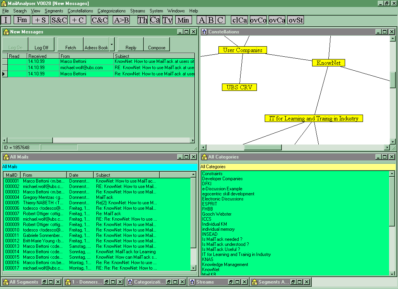Image resolution: width=398 pixels, height=289 pixels.
Task: Click the Constellations vertical scrollbar thumb
Action: click(x=393, y=80)
